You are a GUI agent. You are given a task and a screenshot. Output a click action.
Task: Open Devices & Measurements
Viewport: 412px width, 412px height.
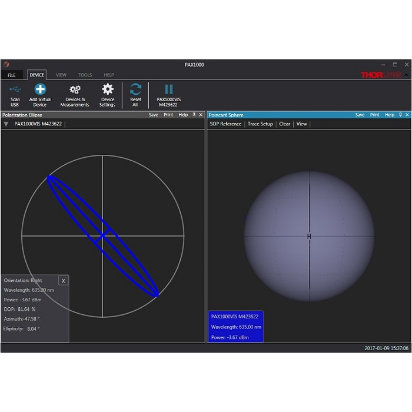(75, 89)
